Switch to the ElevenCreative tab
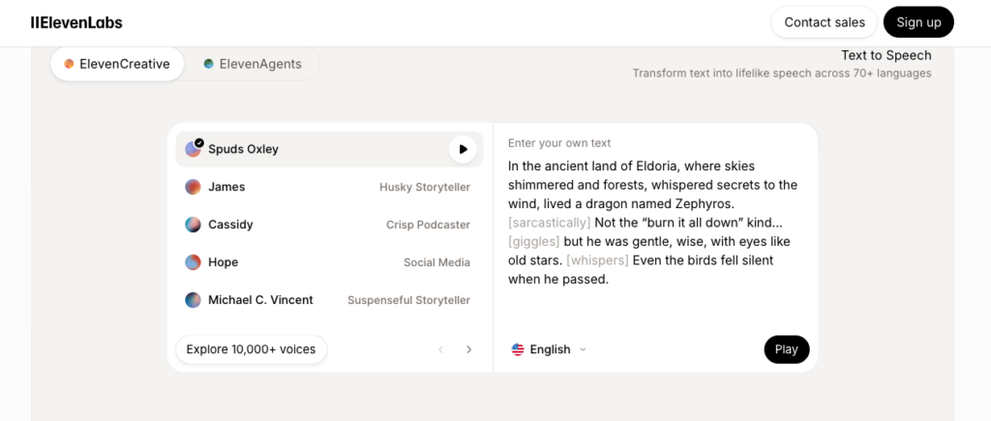This screenshot has width=991, height=421. (x=117, y=64)
